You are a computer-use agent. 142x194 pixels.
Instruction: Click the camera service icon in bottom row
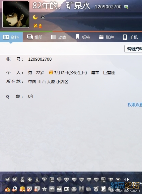click(67, 189)
